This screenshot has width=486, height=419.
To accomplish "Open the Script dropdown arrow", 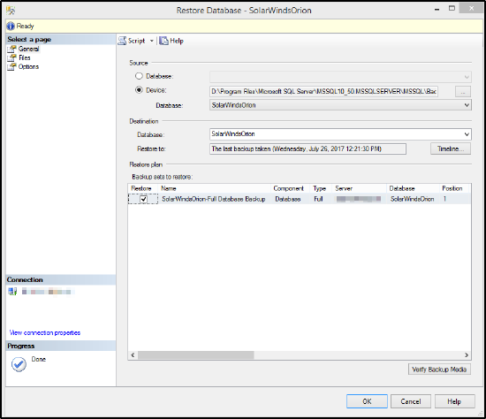I will (x=152, y=41).
